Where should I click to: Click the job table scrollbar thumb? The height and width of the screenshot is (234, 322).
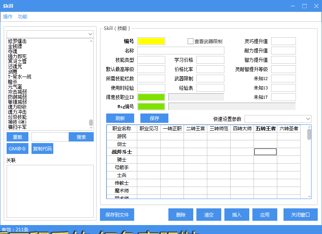pos(309,134)
